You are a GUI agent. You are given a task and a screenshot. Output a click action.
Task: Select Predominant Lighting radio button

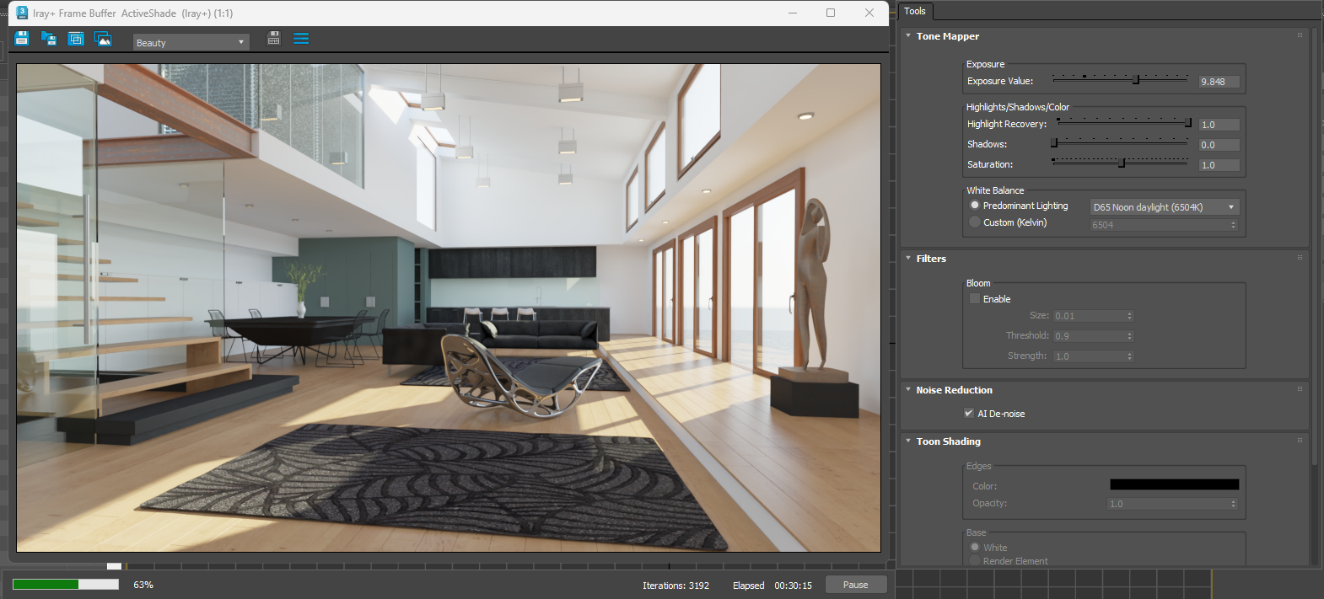pos(975,206)
